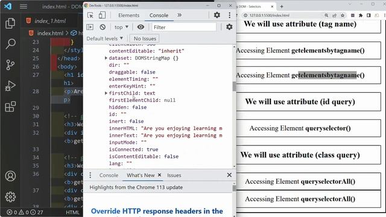Open the Manage gear in VS Code
The width and height of the screenshot is (386, 217).
point(10,197)
